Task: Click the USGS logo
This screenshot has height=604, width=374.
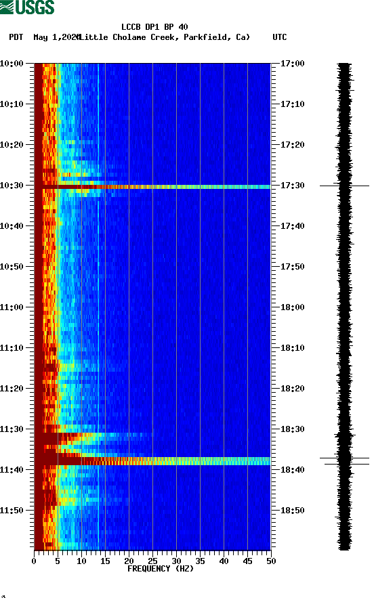Action: tap(27, 7)
